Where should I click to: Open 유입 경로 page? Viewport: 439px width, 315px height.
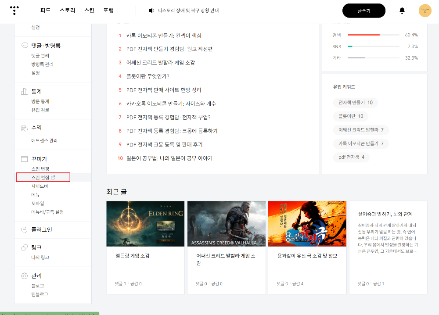pos(40,110)
